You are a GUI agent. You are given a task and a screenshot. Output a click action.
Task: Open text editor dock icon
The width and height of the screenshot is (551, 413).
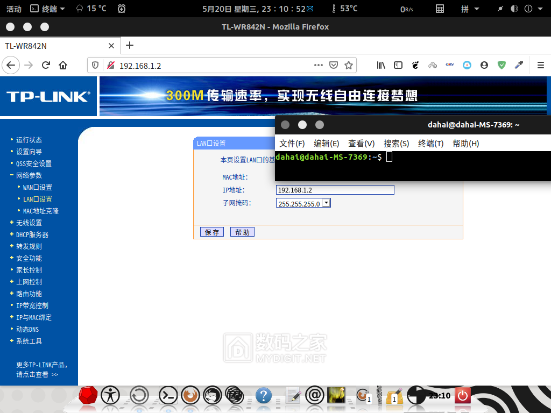click(x=293, y=395)
